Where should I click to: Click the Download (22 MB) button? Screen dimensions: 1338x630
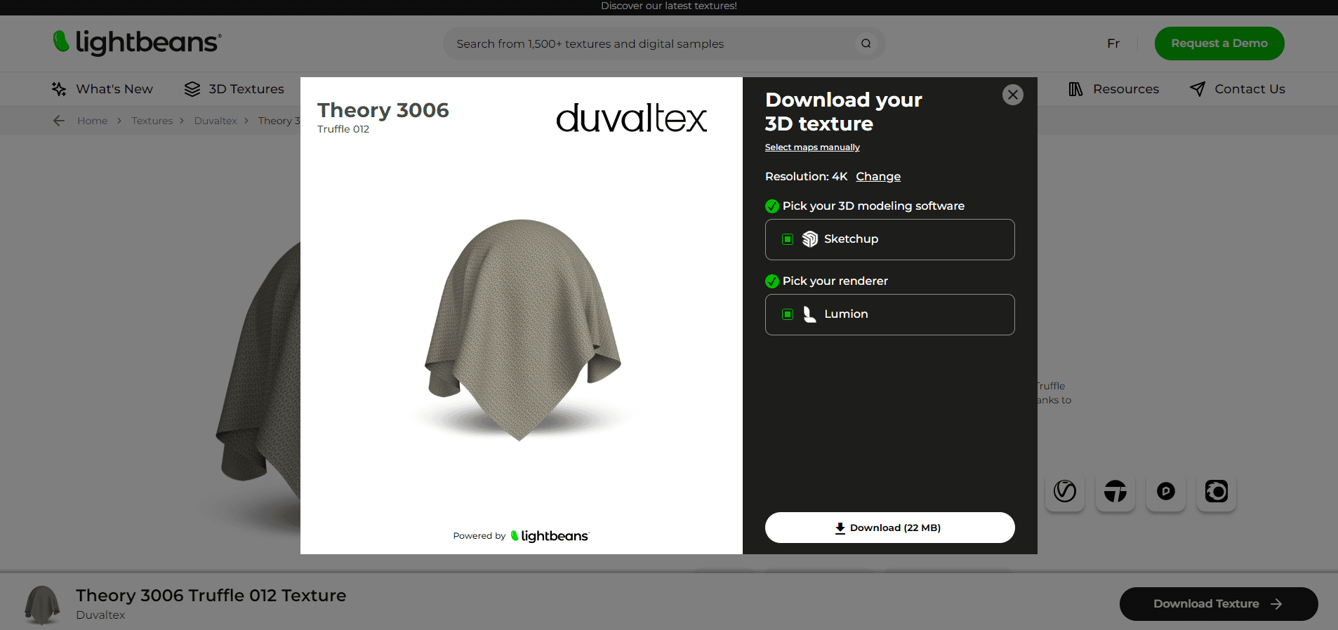[889, 528]
